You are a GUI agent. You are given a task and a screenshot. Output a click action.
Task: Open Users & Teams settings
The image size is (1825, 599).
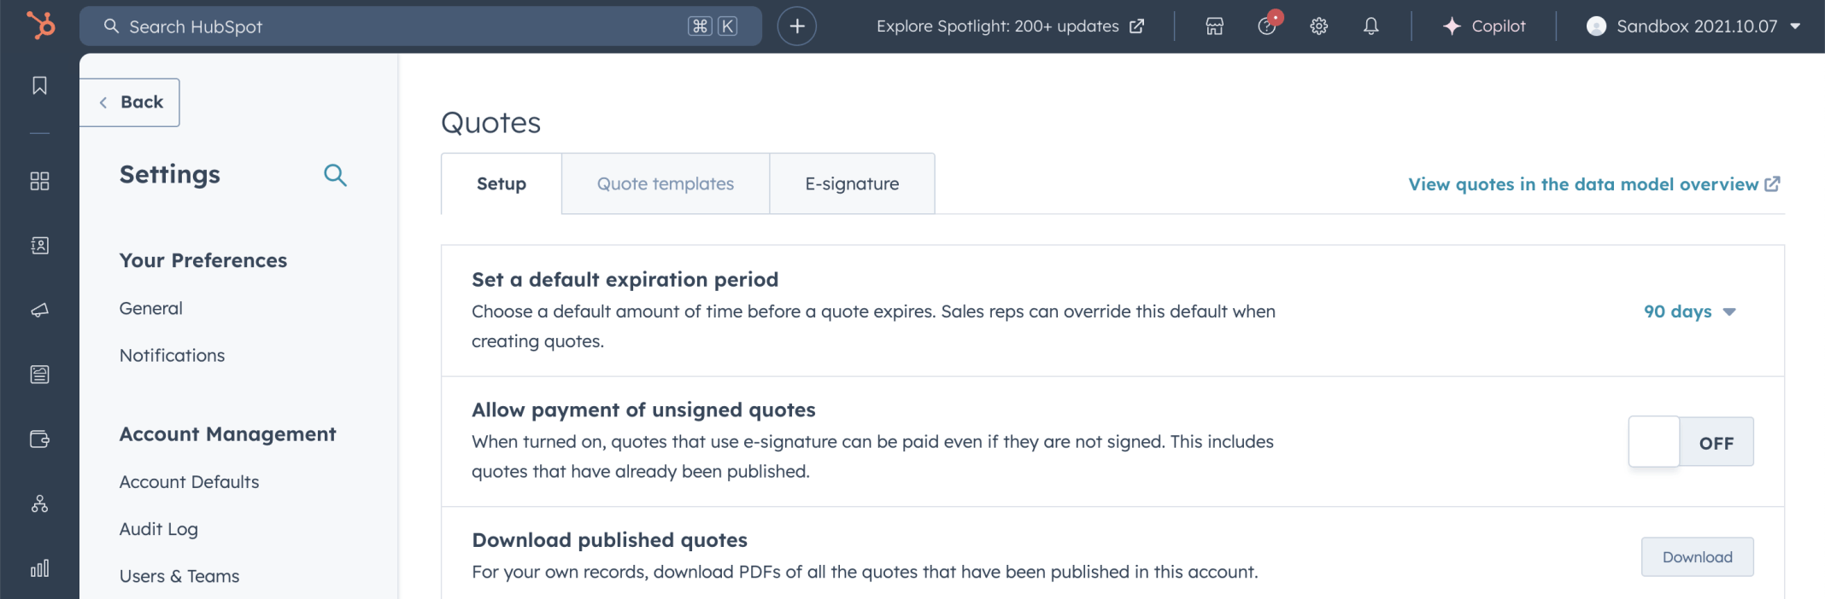coord(179,576)
